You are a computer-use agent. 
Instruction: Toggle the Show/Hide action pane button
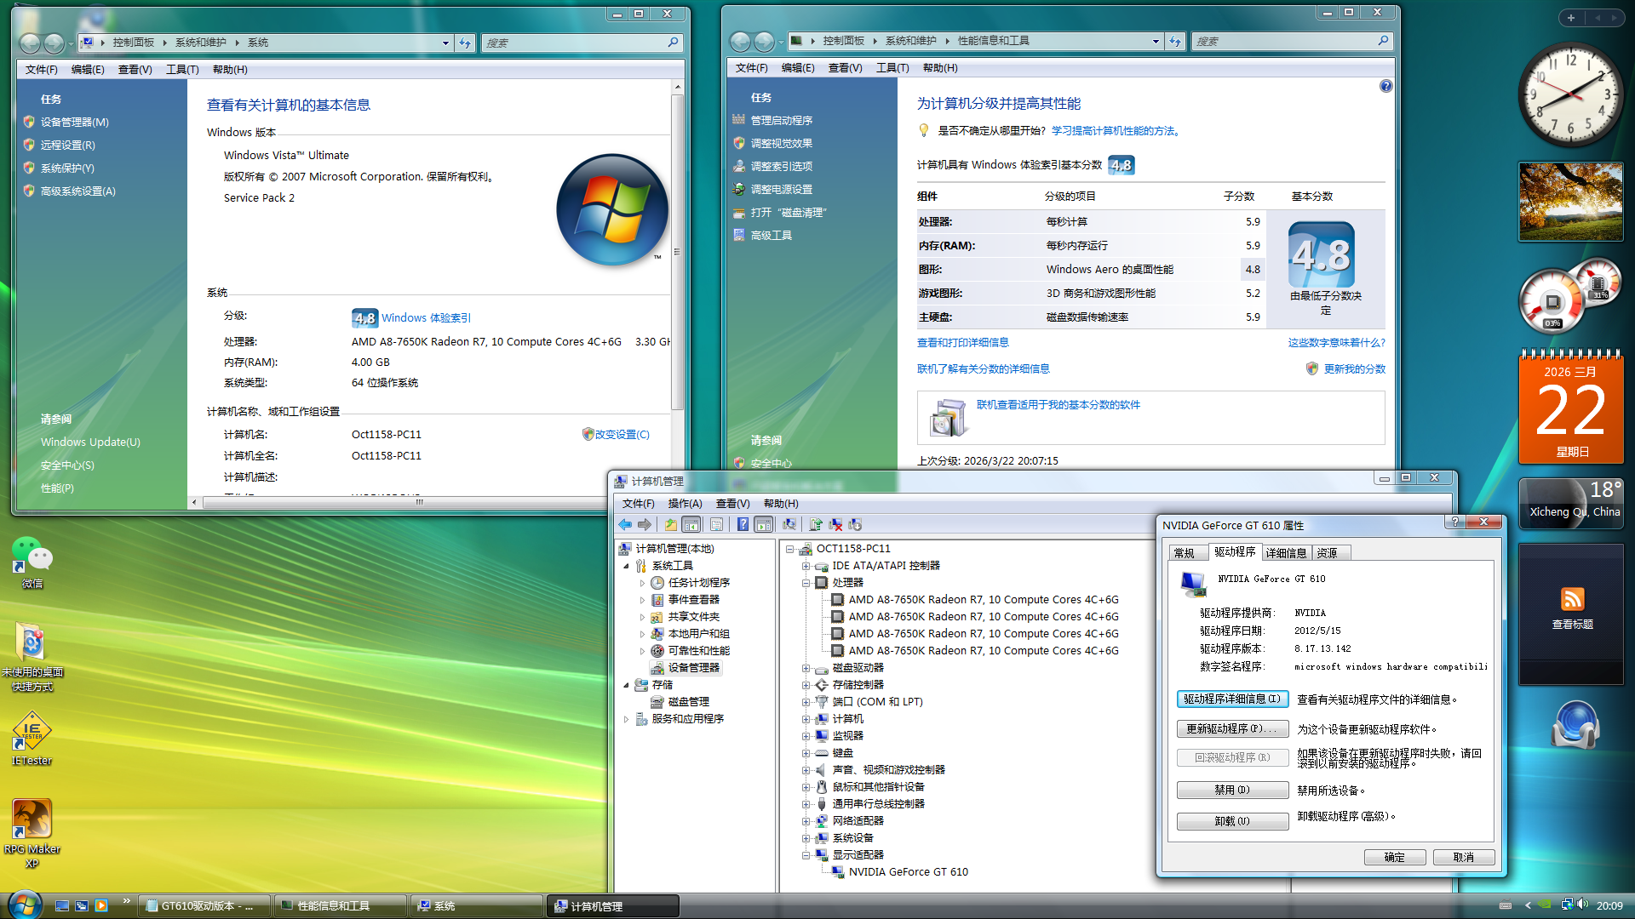point(764,524)
